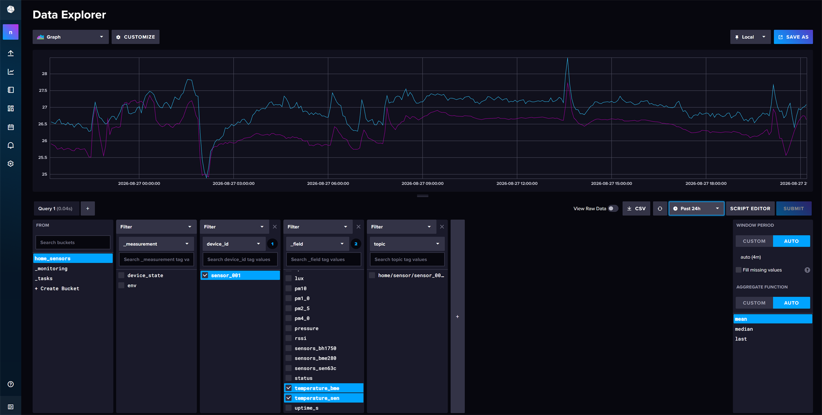Remove the device_id filter card

[275, 227]
